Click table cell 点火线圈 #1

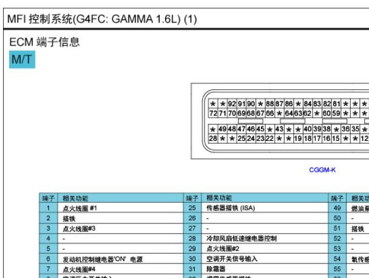(x=120, y=208)
